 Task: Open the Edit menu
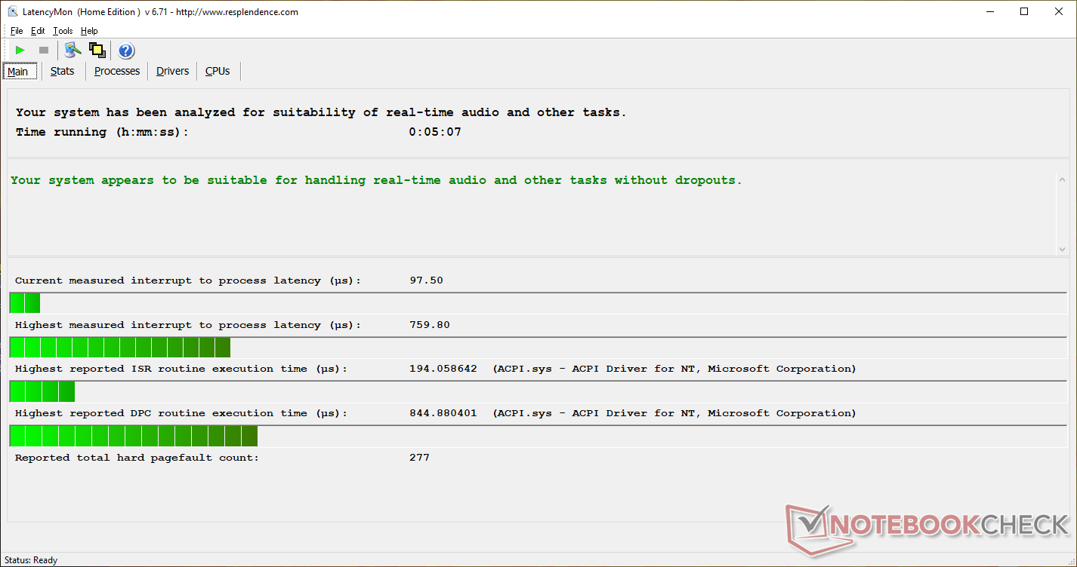tap(38, 31)
